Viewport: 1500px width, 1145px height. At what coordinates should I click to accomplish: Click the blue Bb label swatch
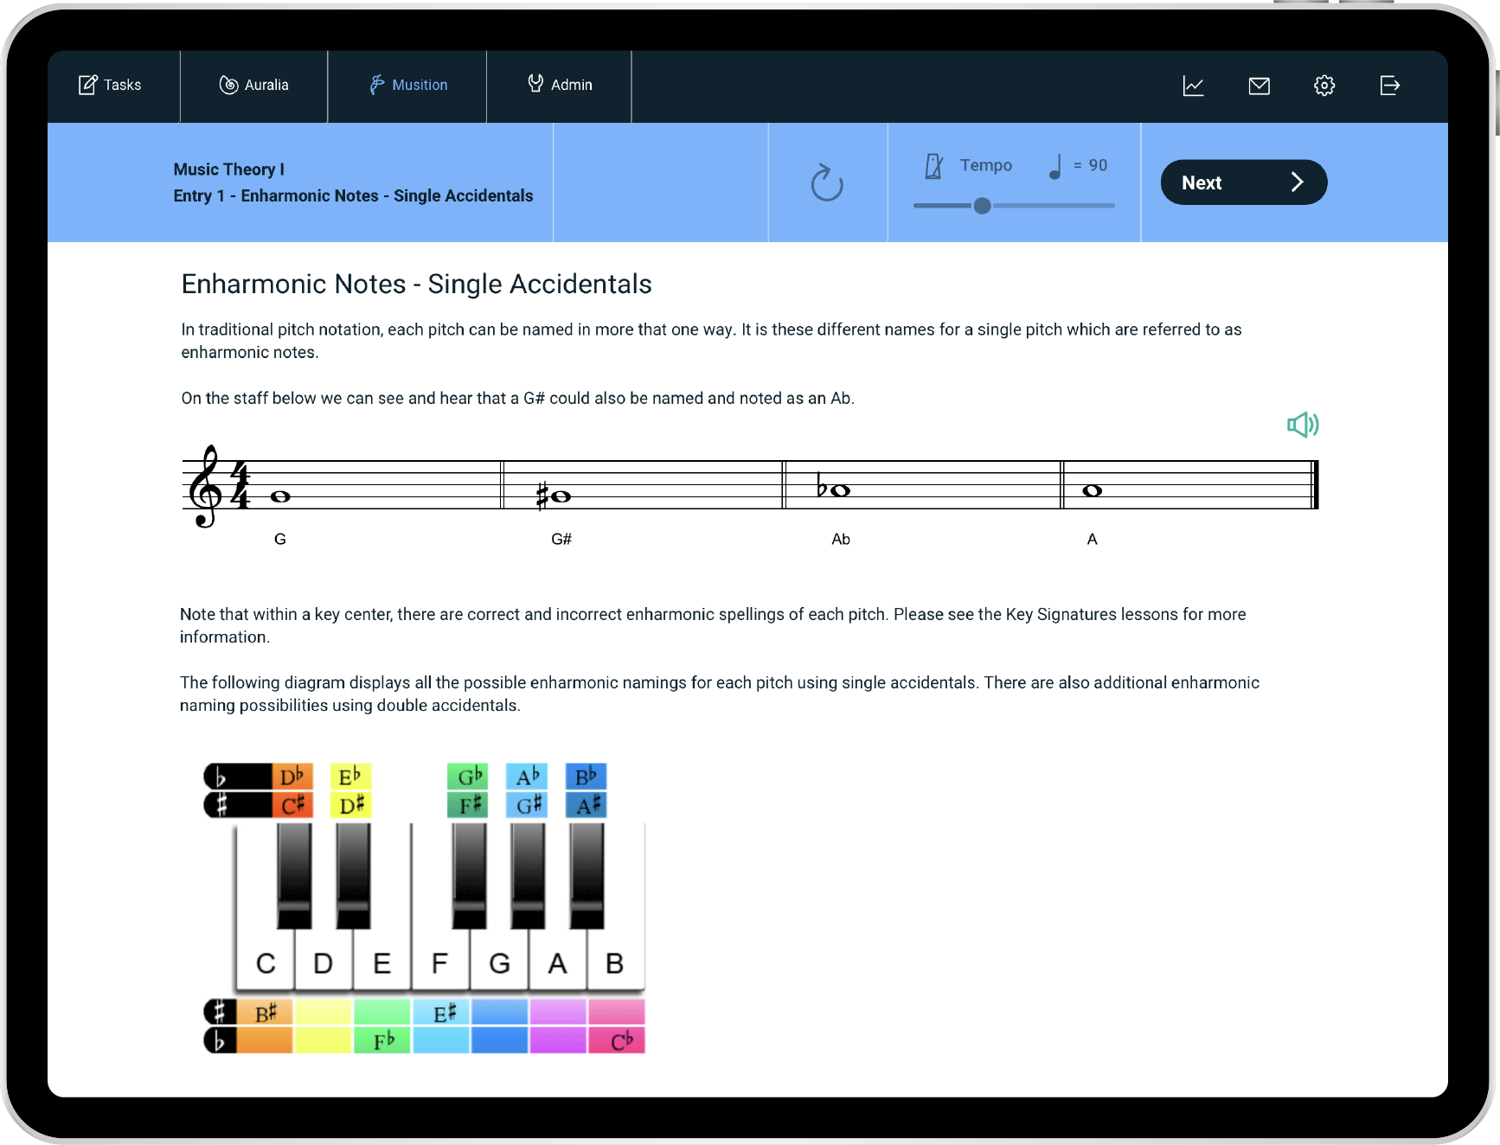pyautogui.click(x=586, y=777)
